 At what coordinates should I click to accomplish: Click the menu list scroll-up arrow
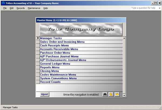[x=124, y=38]
